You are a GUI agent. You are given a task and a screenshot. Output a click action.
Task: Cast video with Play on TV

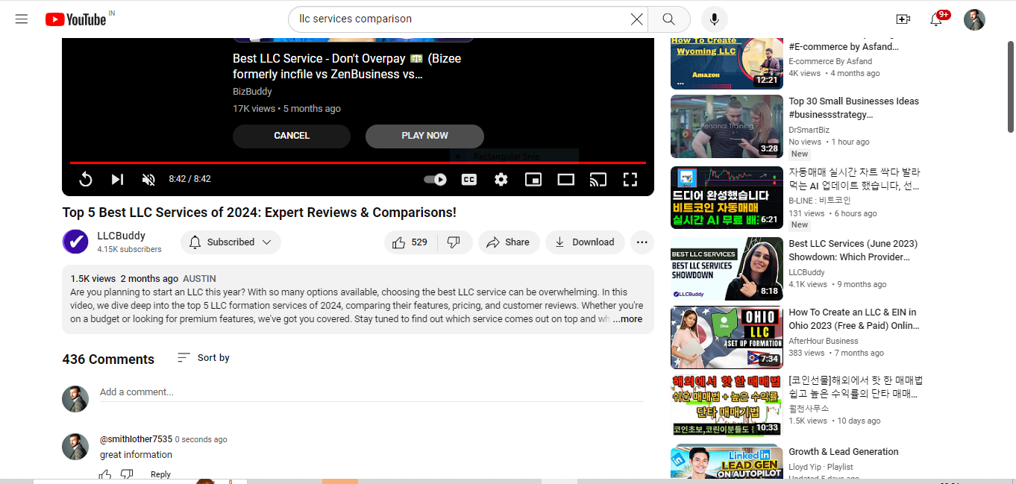tap(598, 179)
